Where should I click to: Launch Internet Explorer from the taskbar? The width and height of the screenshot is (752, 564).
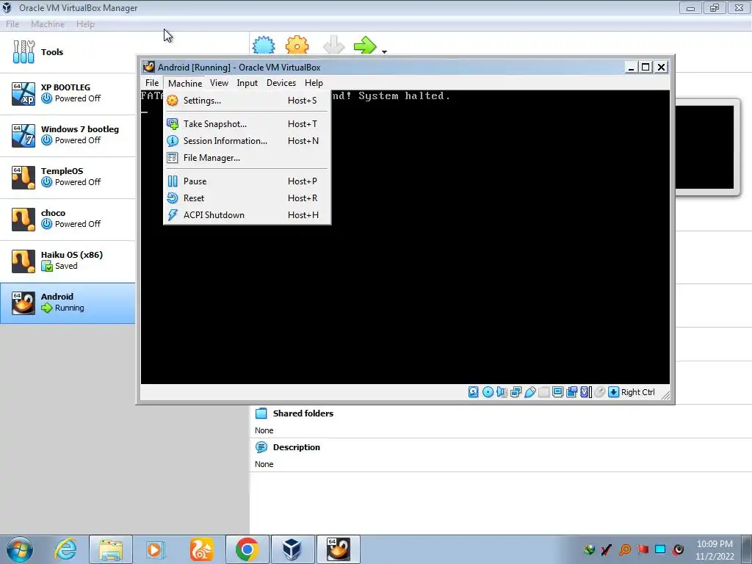point(65,549)
